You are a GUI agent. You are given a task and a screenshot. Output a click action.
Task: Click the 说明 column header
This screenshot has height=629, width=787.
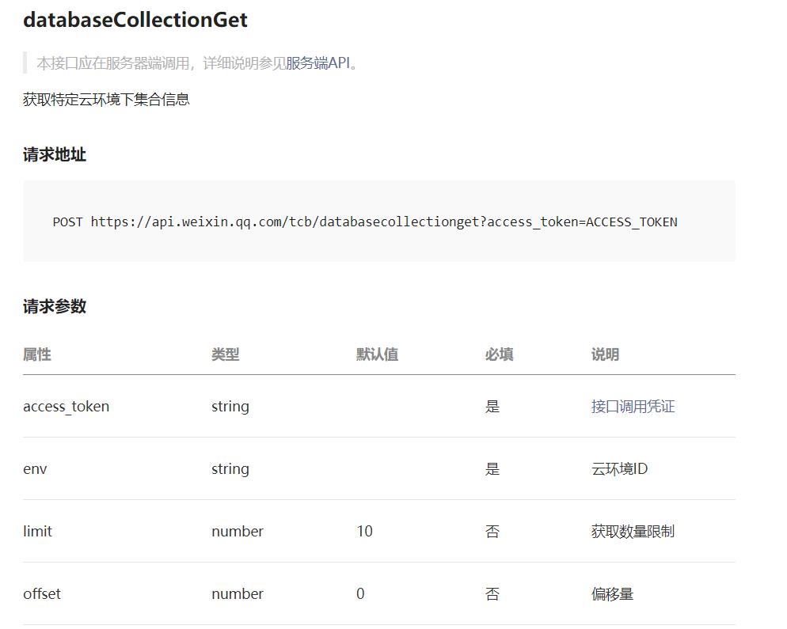point(606,354)
